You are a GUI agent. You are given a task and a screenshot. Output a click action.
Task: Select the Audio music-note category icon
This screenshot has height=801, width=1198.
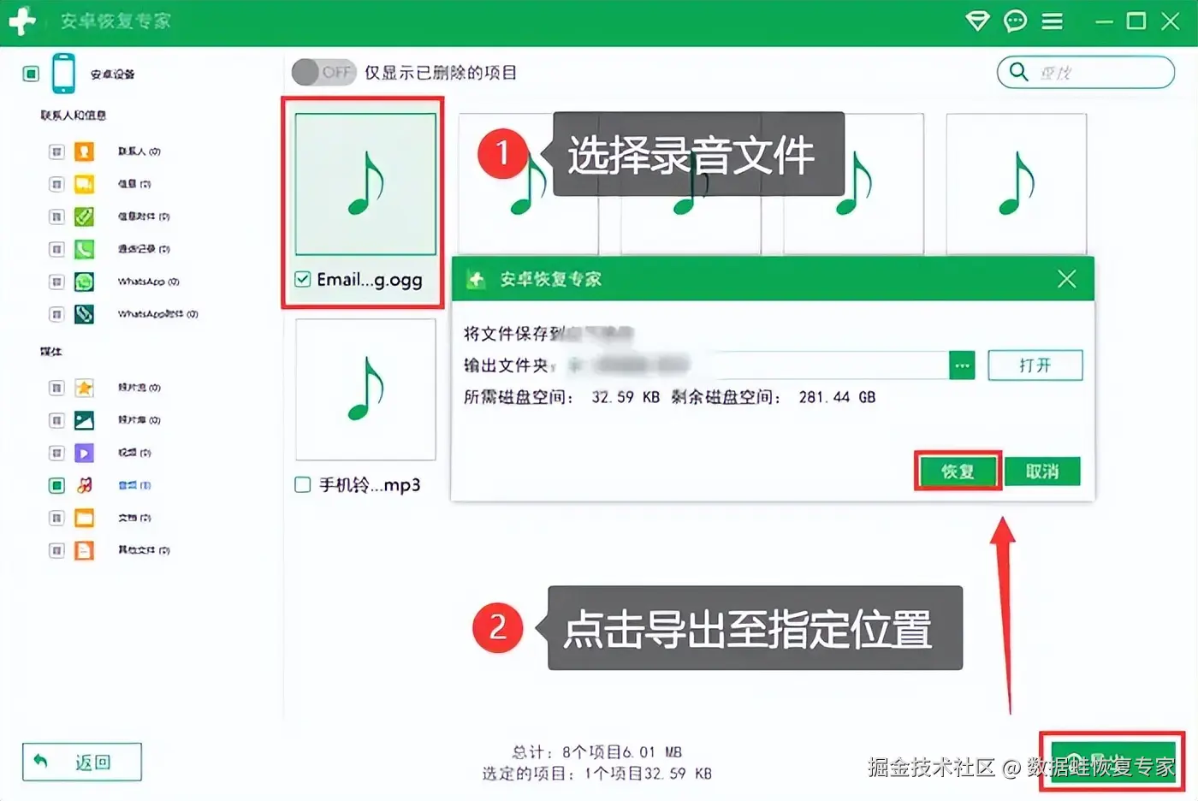[x=84, y=485]
